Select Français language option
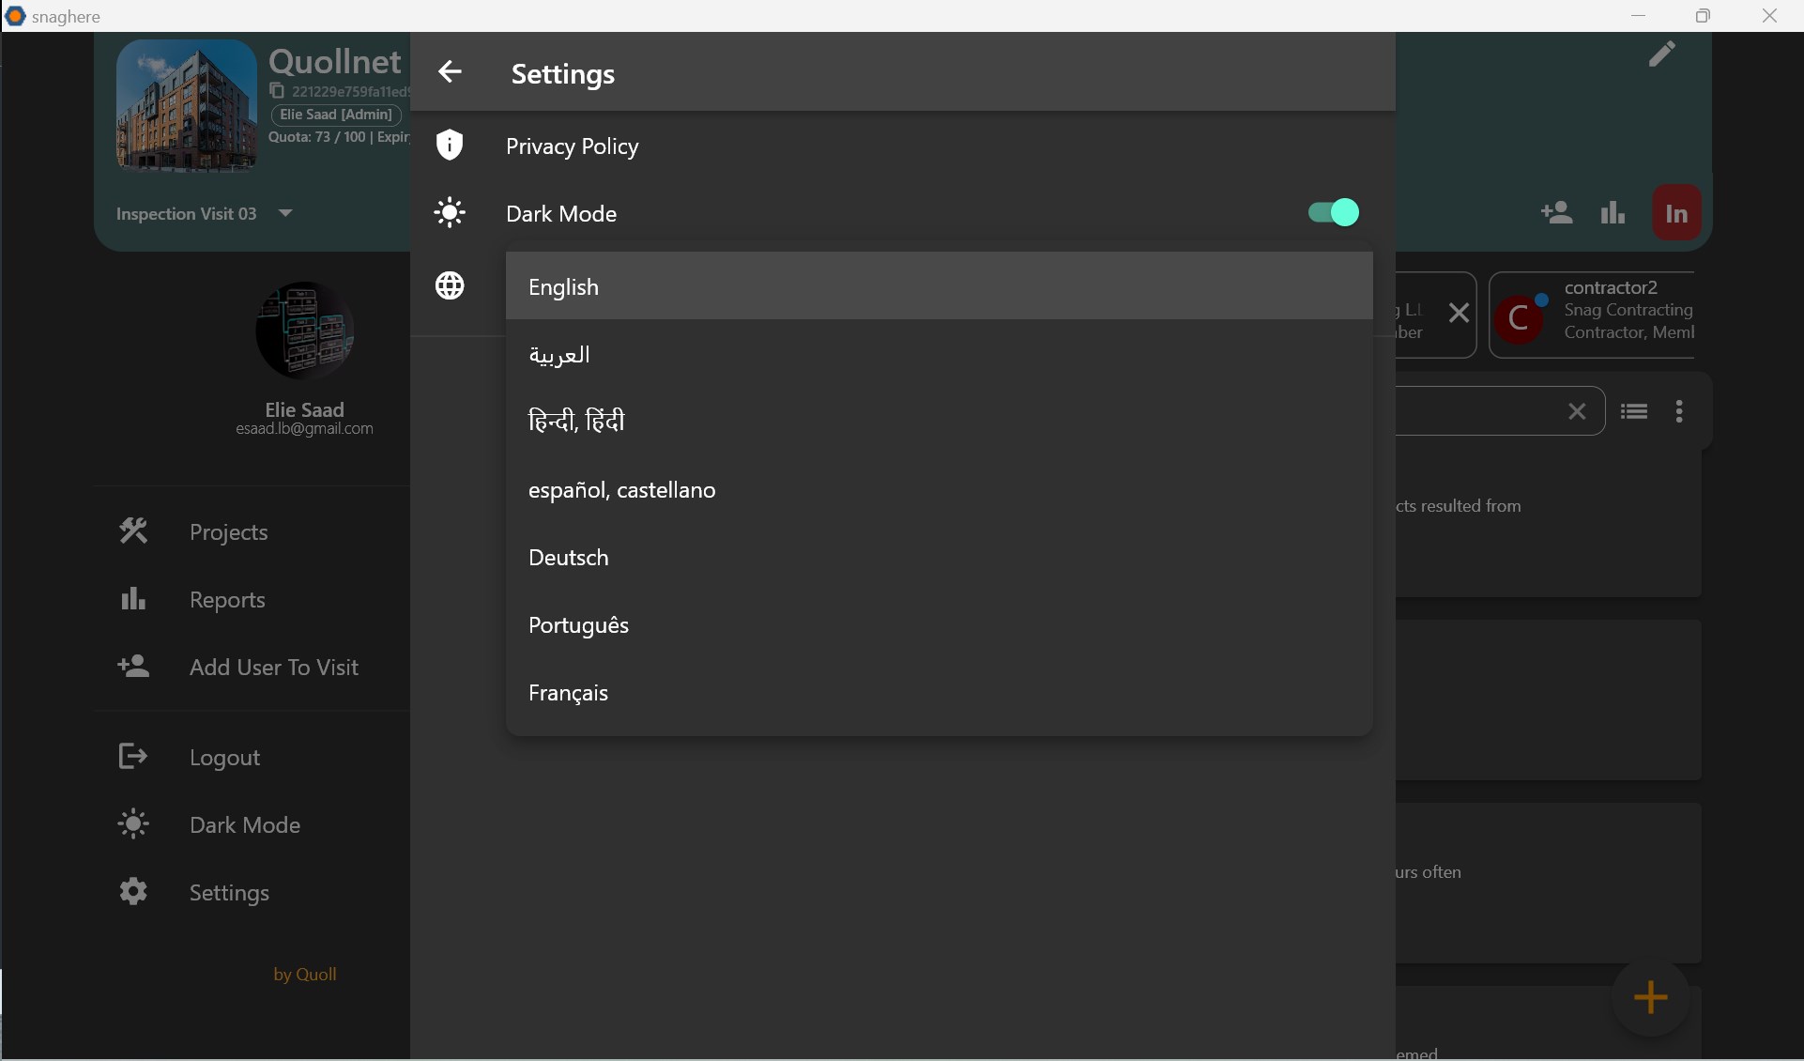Image resolution: width=1804 pixels, height=1061 pixels. coord(569,693)
